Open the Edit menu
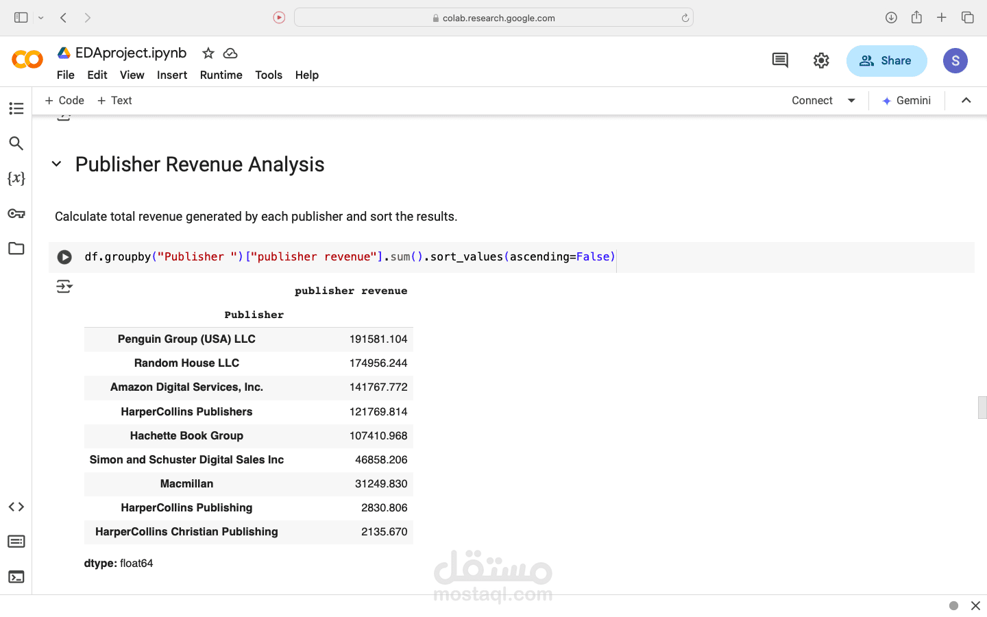Screen dimensions: 987x617 97,75
